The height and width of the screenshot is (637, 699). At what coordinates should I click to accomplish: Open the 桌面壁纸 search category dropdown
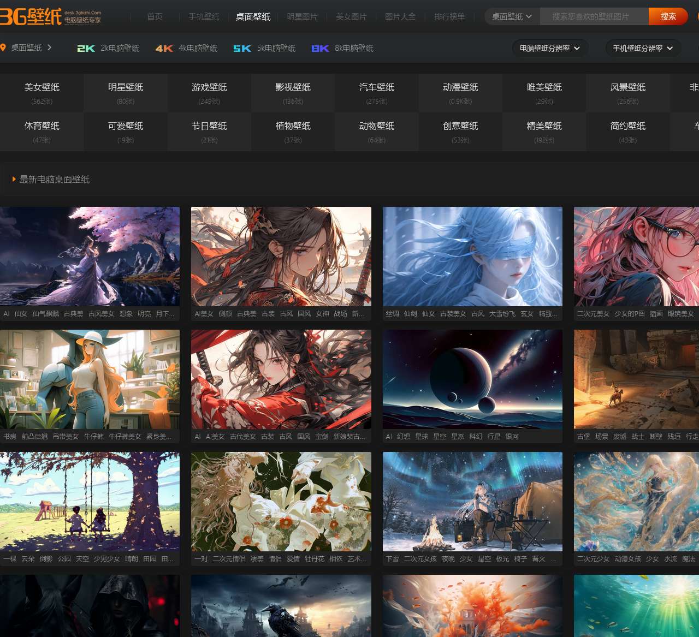point(512,16)
